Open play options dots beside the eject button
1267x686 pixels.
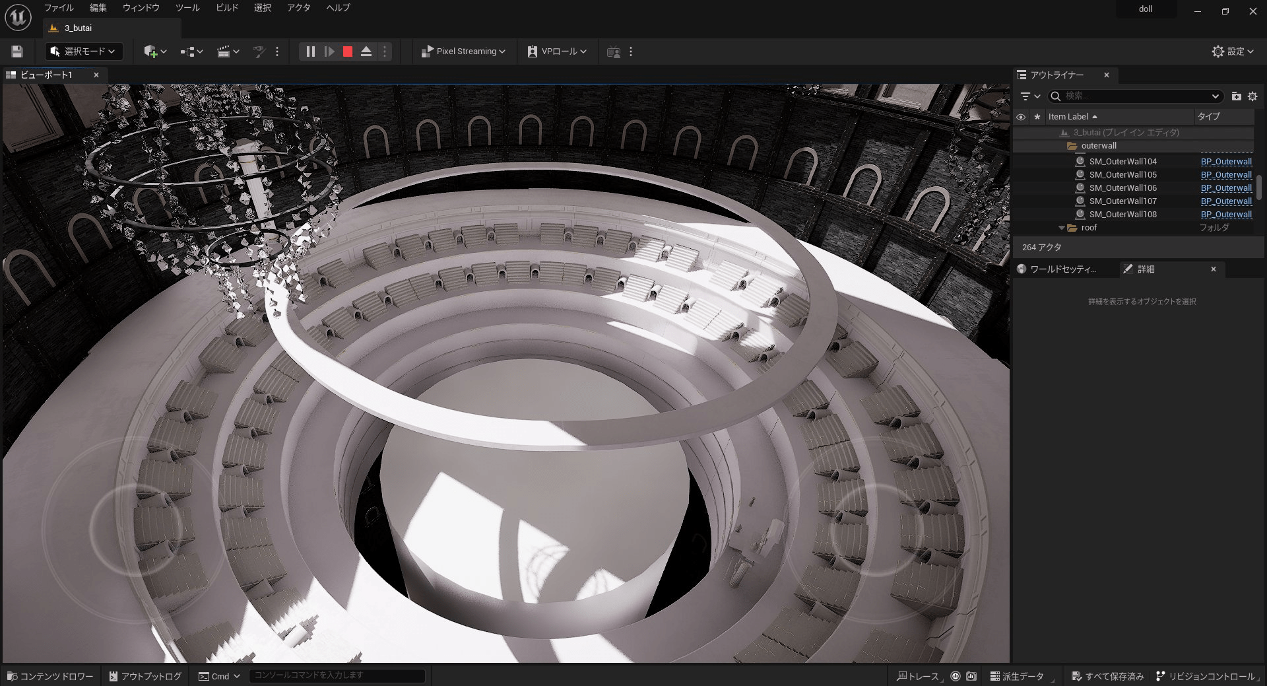pos(385,51)
